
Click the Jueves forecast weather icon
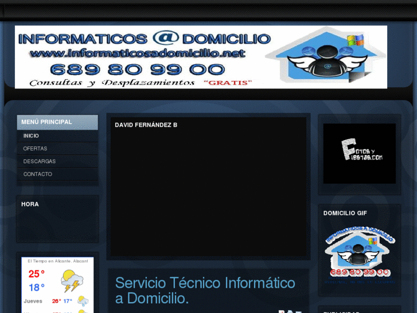tap(83, 301)
